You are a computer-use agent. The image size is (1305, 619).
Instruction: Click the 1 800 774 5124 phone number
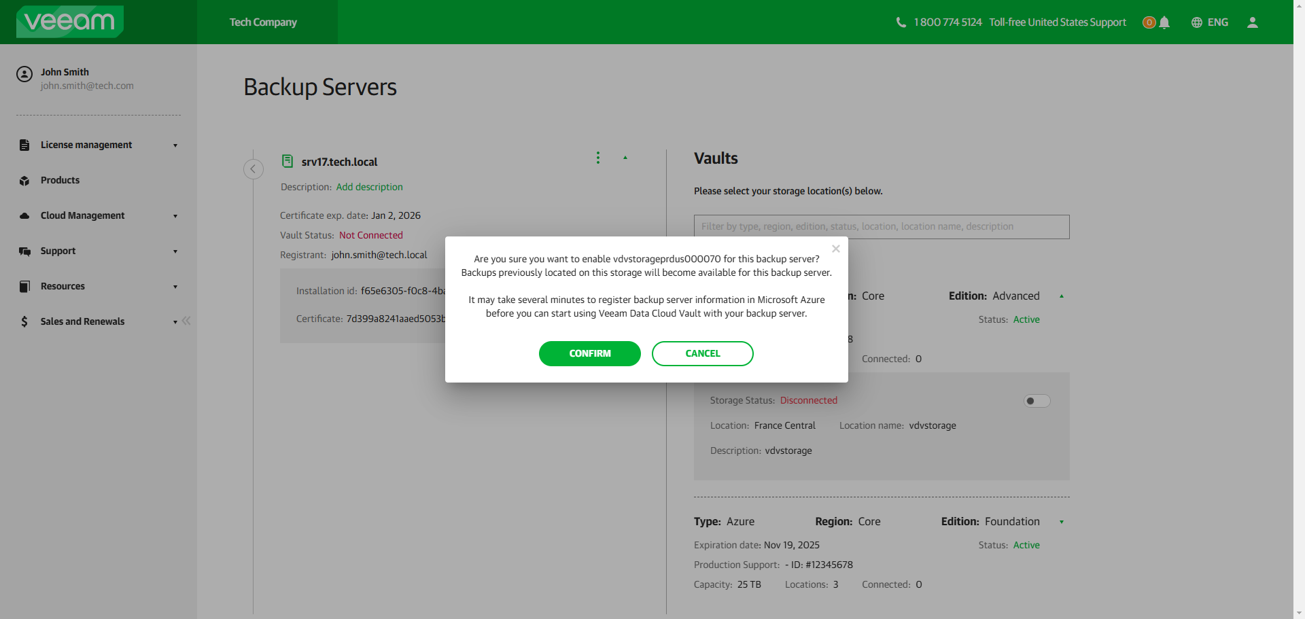pos(948,22)
